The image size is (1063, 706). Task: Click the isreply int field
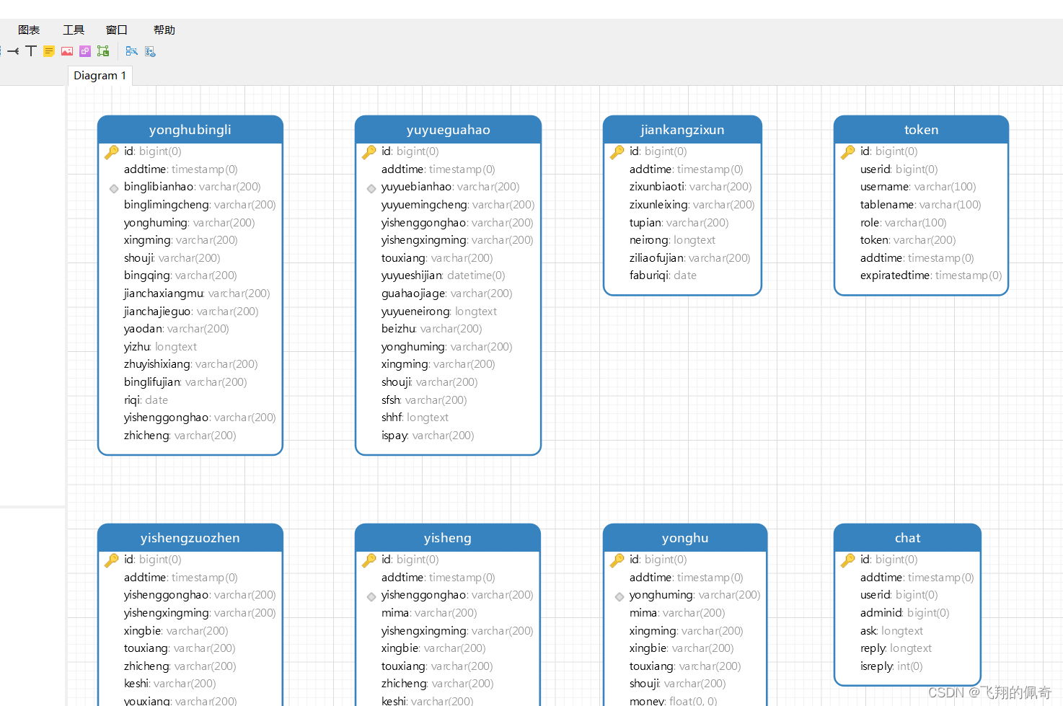tap(891, 666)
